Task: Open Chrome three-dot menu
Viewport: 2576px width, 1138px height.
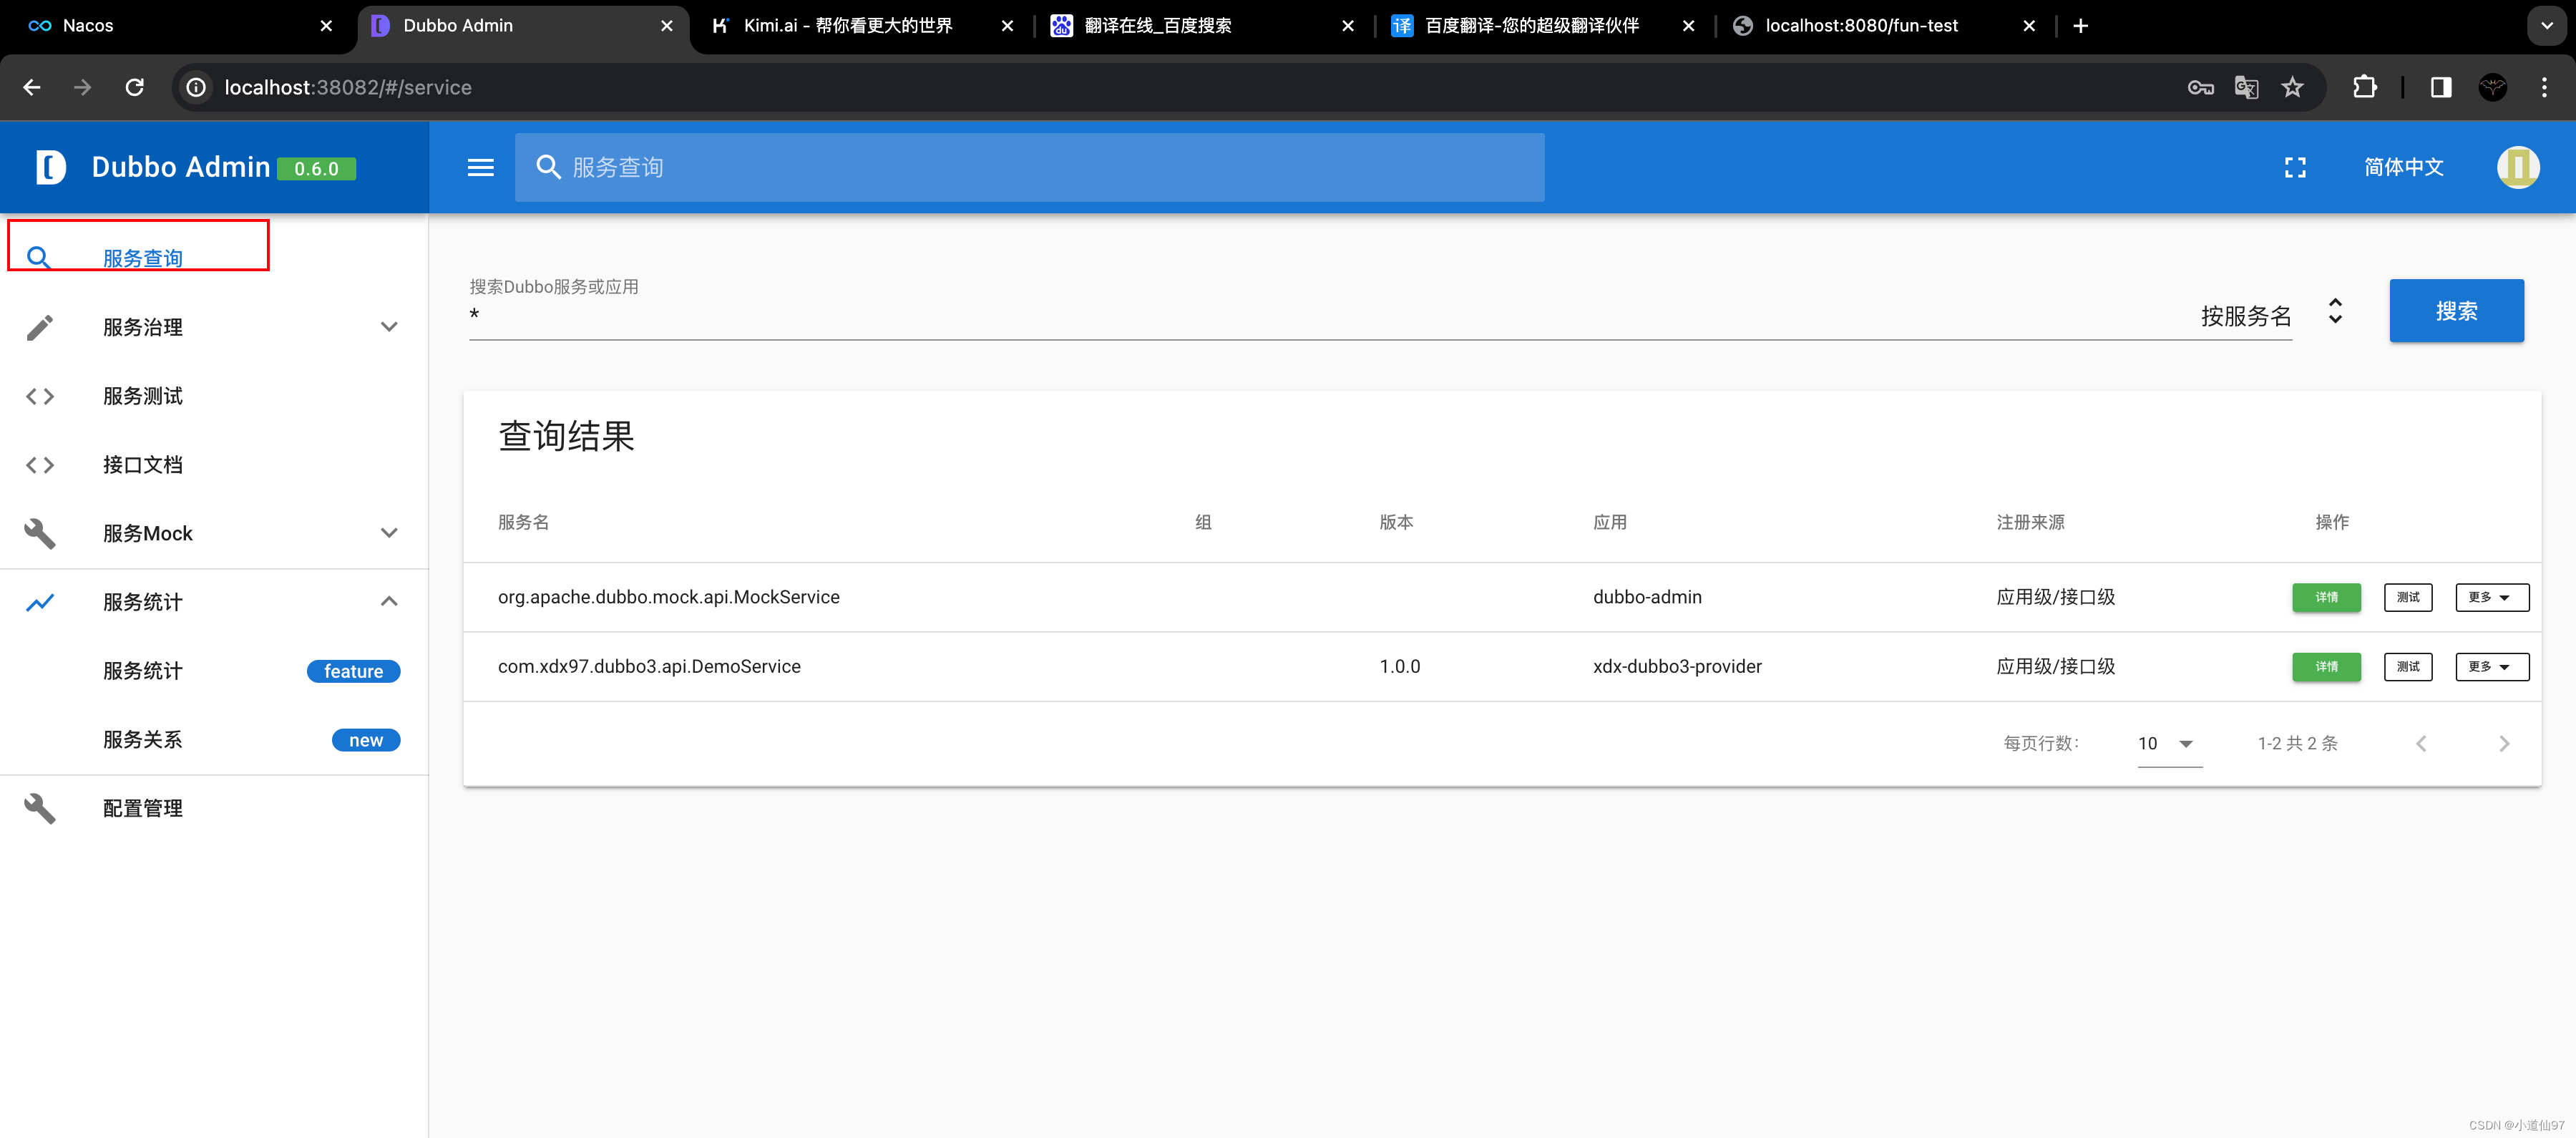Action: [2544, 87]
